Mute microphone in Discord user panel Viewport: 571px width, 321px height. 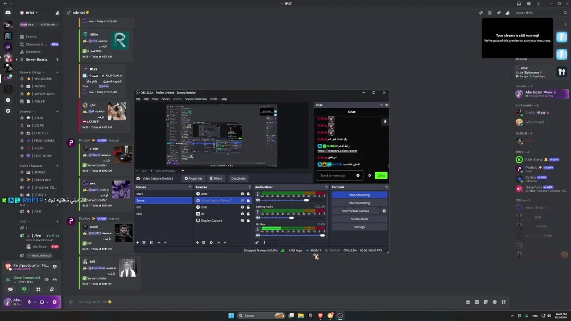[x=29, y=302]
